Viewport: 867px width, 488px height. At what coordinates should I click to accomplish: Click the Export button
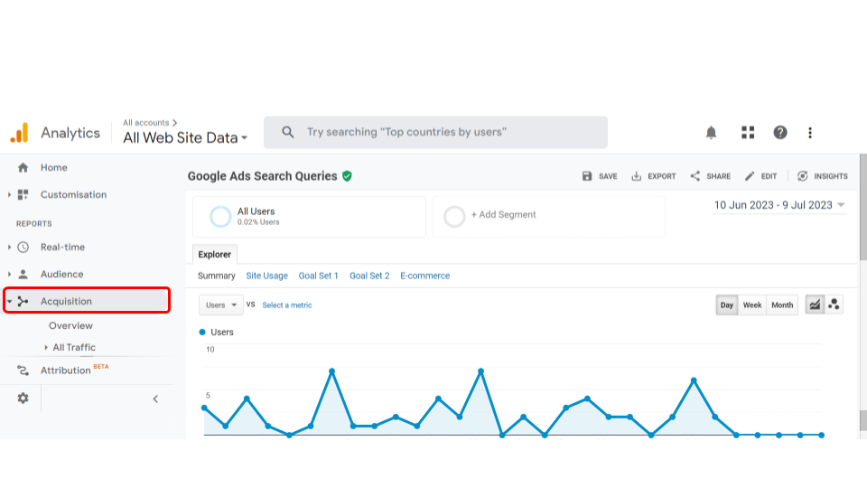[x=654, y=176]
